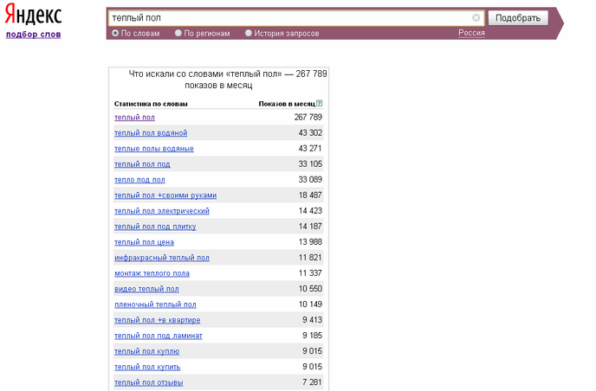This screenshot has width=596, height=391.
Task: Open the подбор слов link
Action: click(34, 35)
